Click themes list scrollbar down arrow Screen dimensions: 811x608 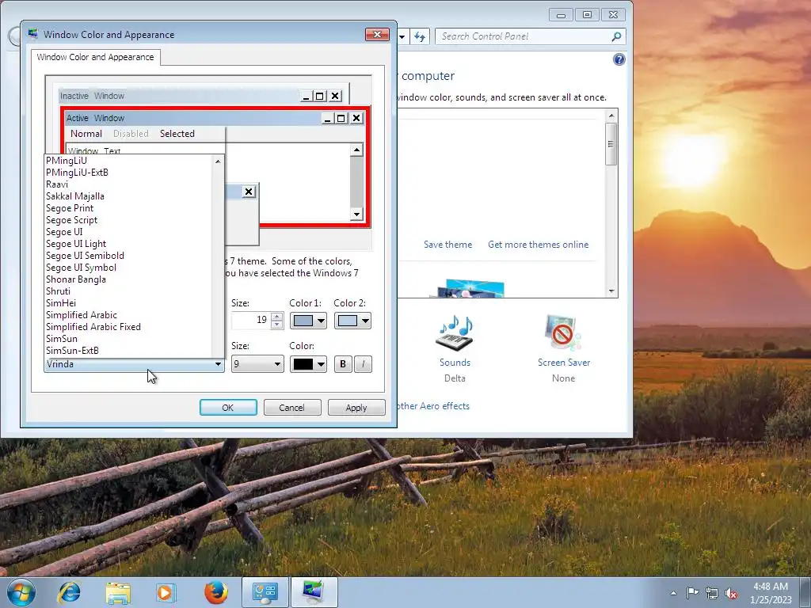(611, 291)
